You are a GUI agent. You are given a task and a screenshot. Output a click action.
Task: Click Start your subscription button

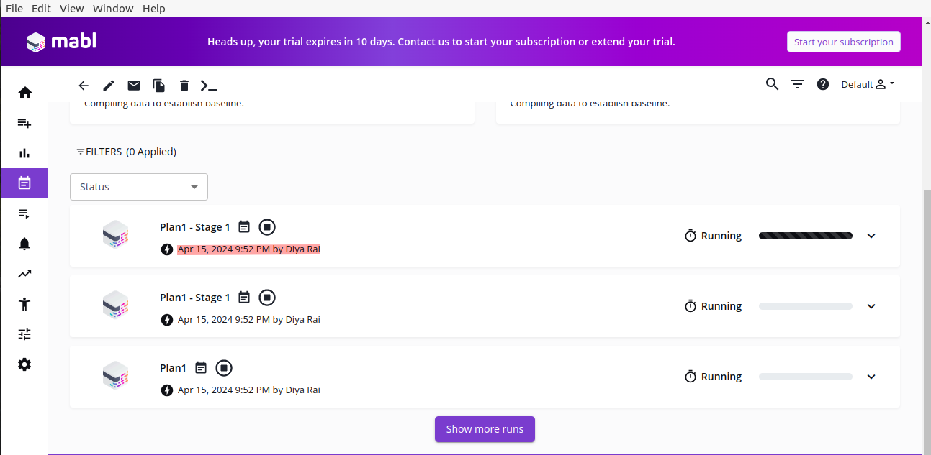[843, 42]
